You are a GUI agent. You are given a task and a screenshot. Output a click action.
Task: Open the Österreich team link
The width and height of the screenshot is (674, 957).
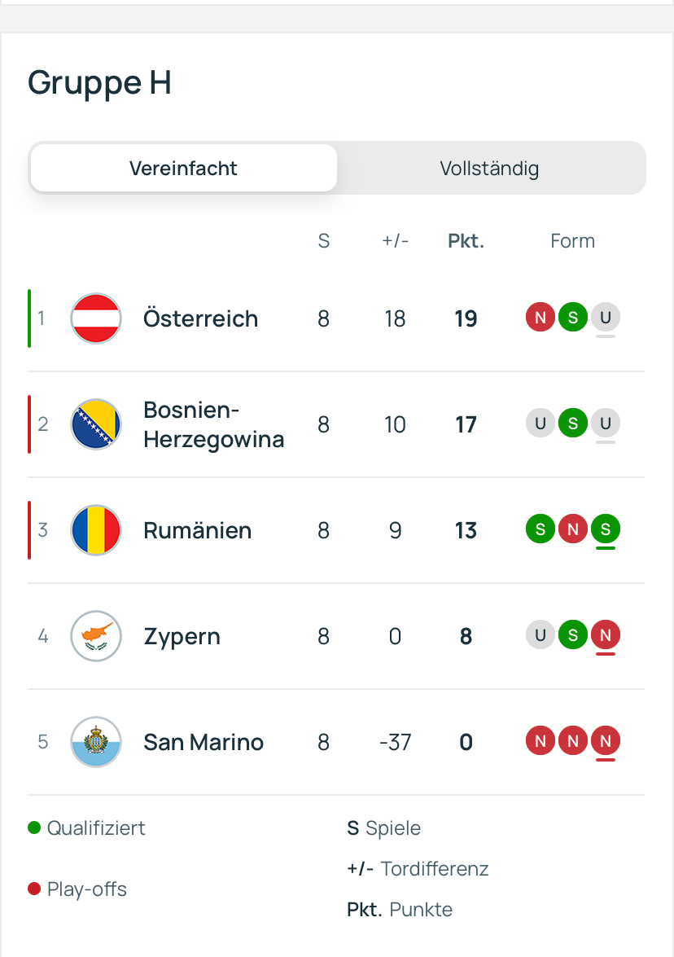click(200, 318)
